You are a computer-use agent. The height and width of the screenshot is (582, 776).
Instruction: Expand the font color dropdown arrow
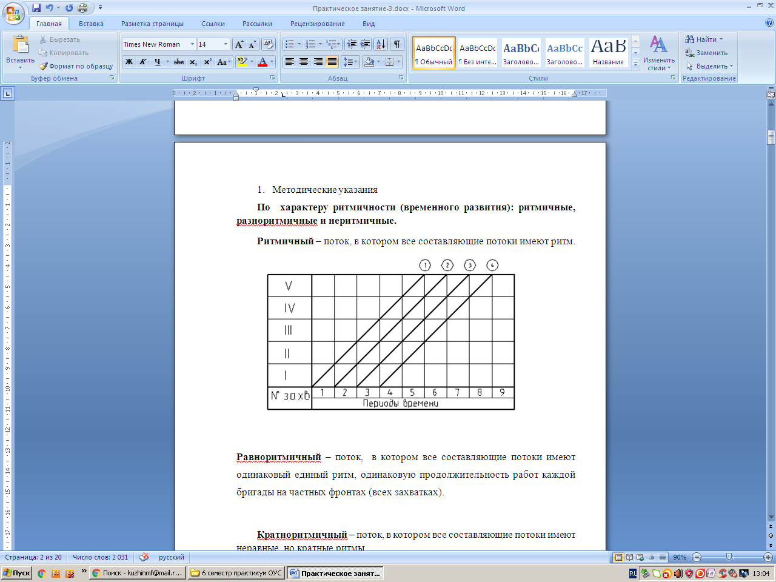272,62
